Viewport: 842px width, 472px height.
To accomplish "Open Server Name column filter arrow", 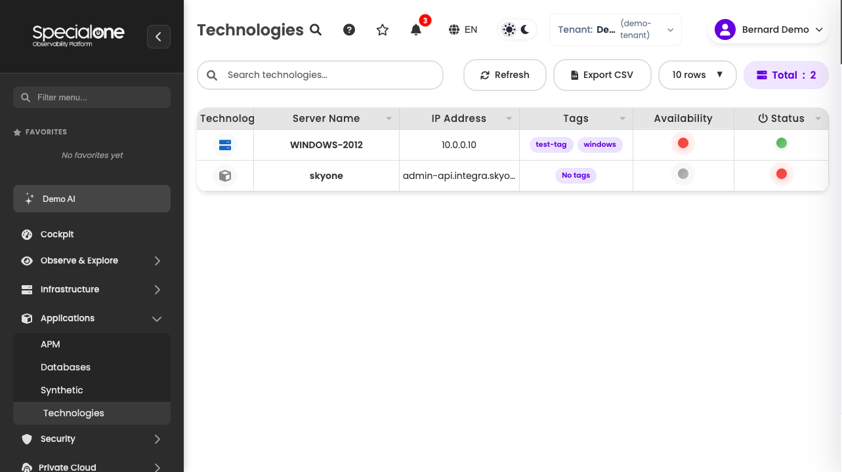I will click(389, 119).
